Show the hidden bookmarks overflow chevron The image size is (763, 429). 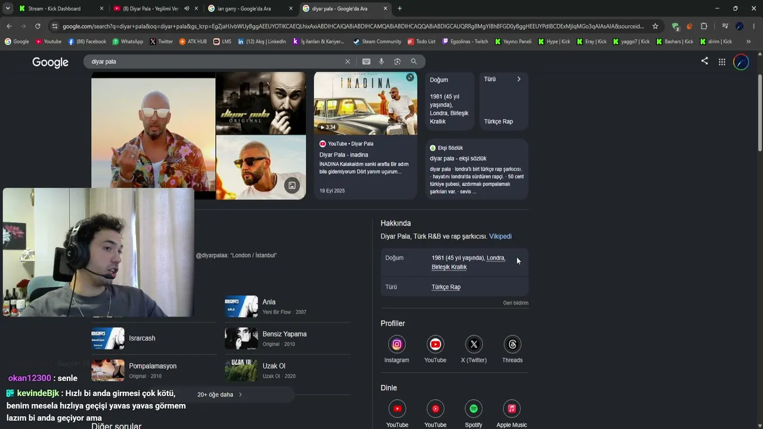coord(749,42)
